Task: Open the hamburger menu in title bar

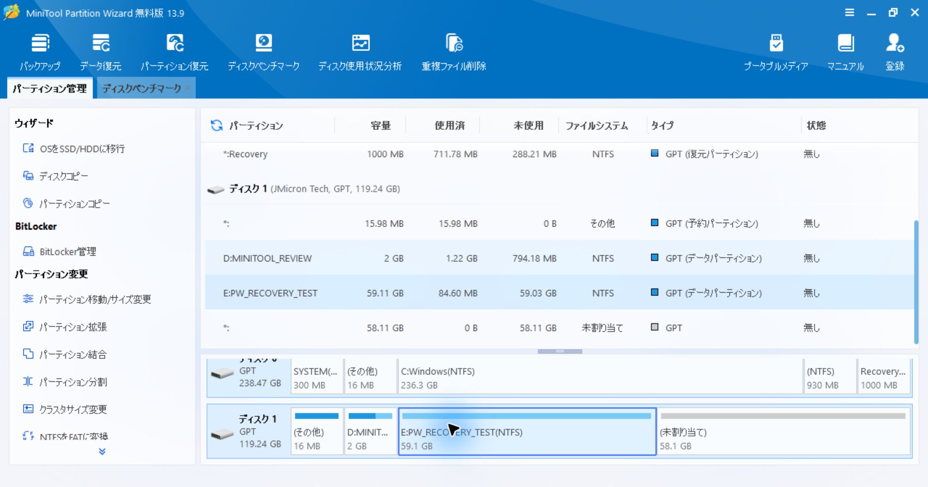Action: tap(849, 13)
